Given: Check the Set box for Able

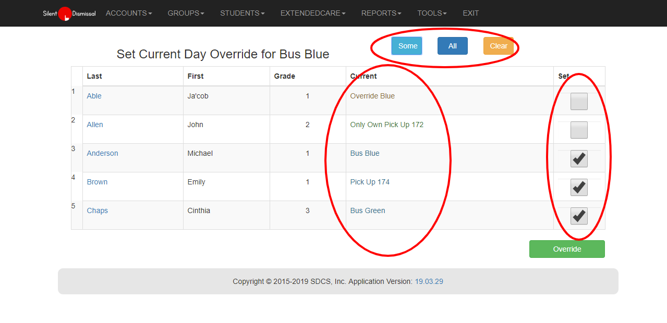Looking at the screenshot, I should click(579, 101).
